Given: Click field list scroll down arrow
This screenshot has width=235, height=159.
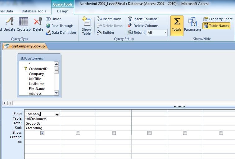Looking at the screenshot, I should pyautogui.click(x=56, y=93).
